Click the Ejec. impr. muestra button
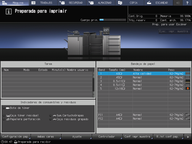 174,31
